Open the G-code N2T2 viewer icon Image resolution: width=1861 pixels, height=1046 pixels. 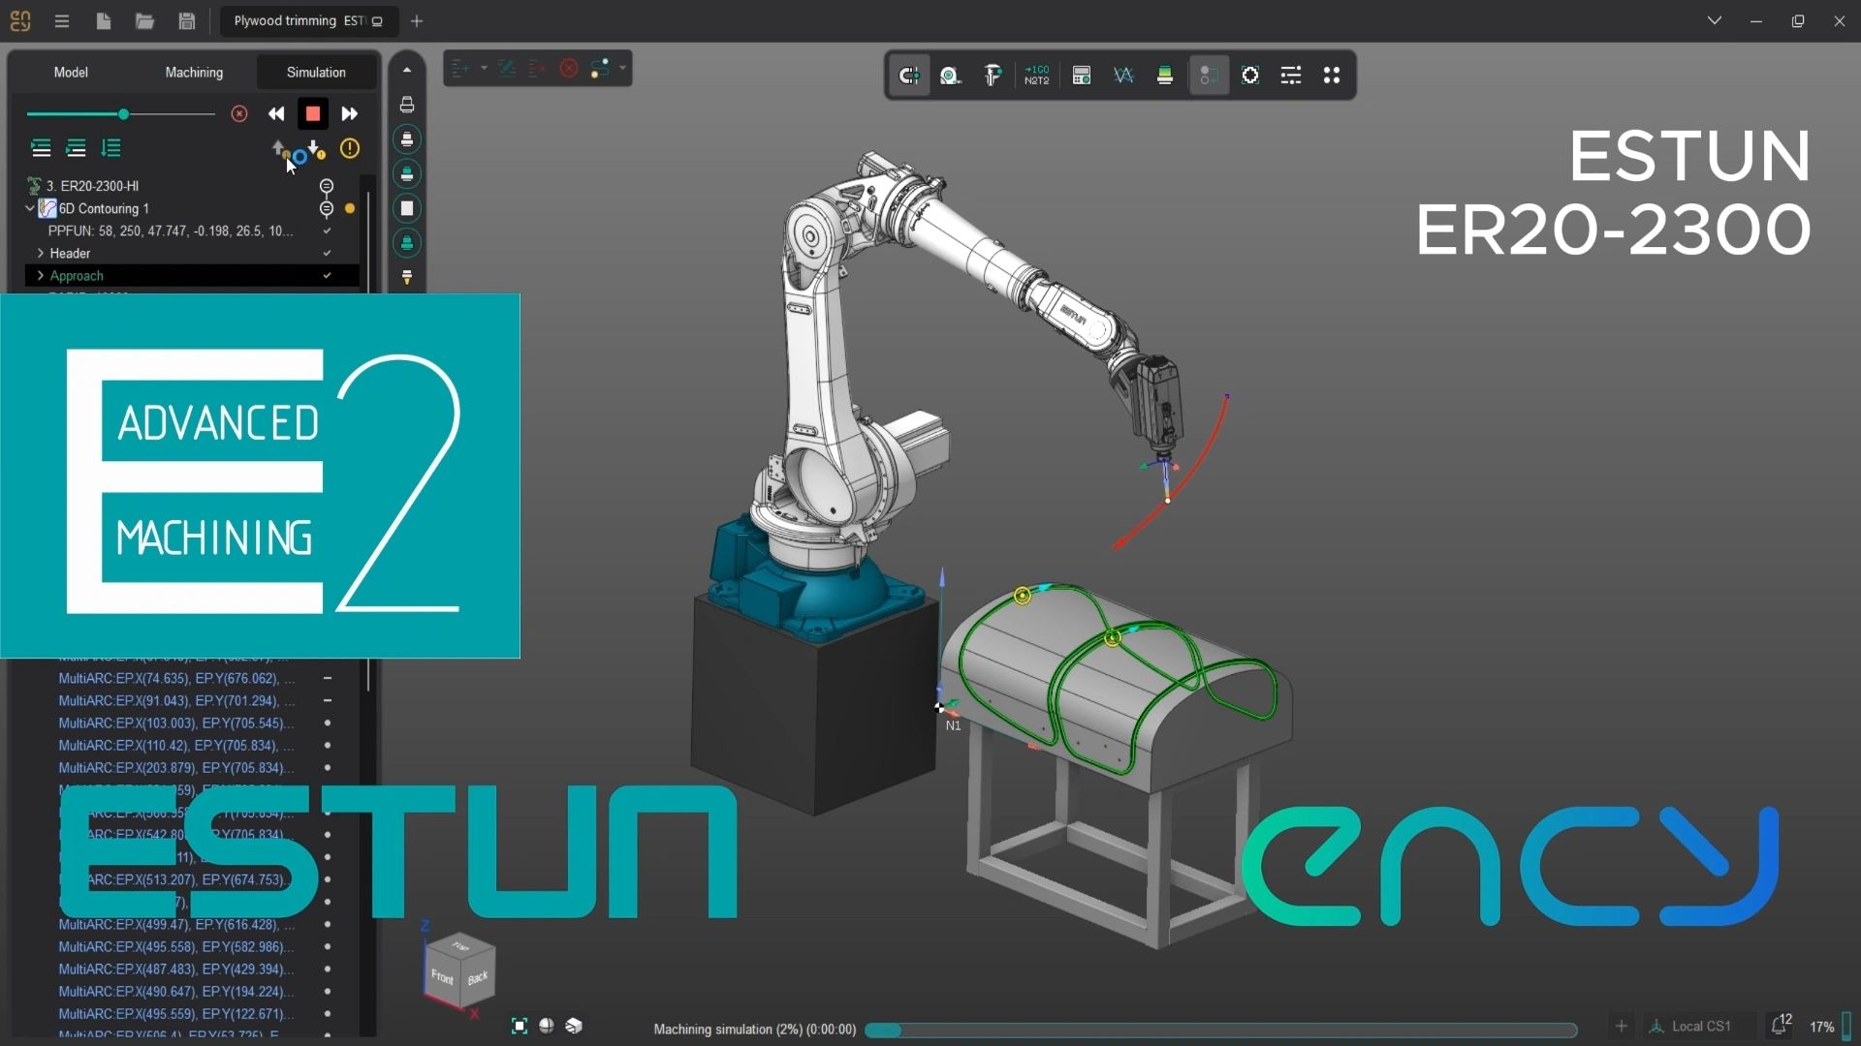pos(1036,76)
